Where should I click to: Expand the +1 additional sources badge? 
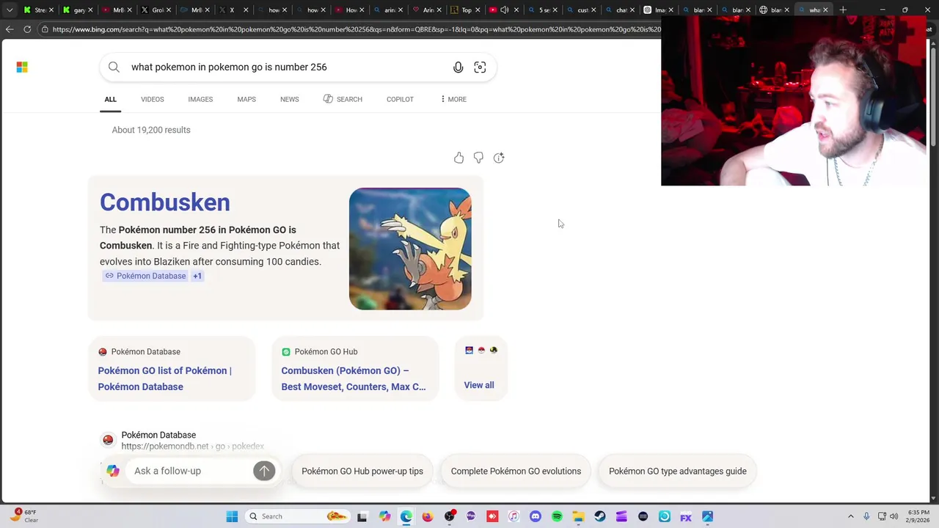pyautogui.click(x=197, y=276)
